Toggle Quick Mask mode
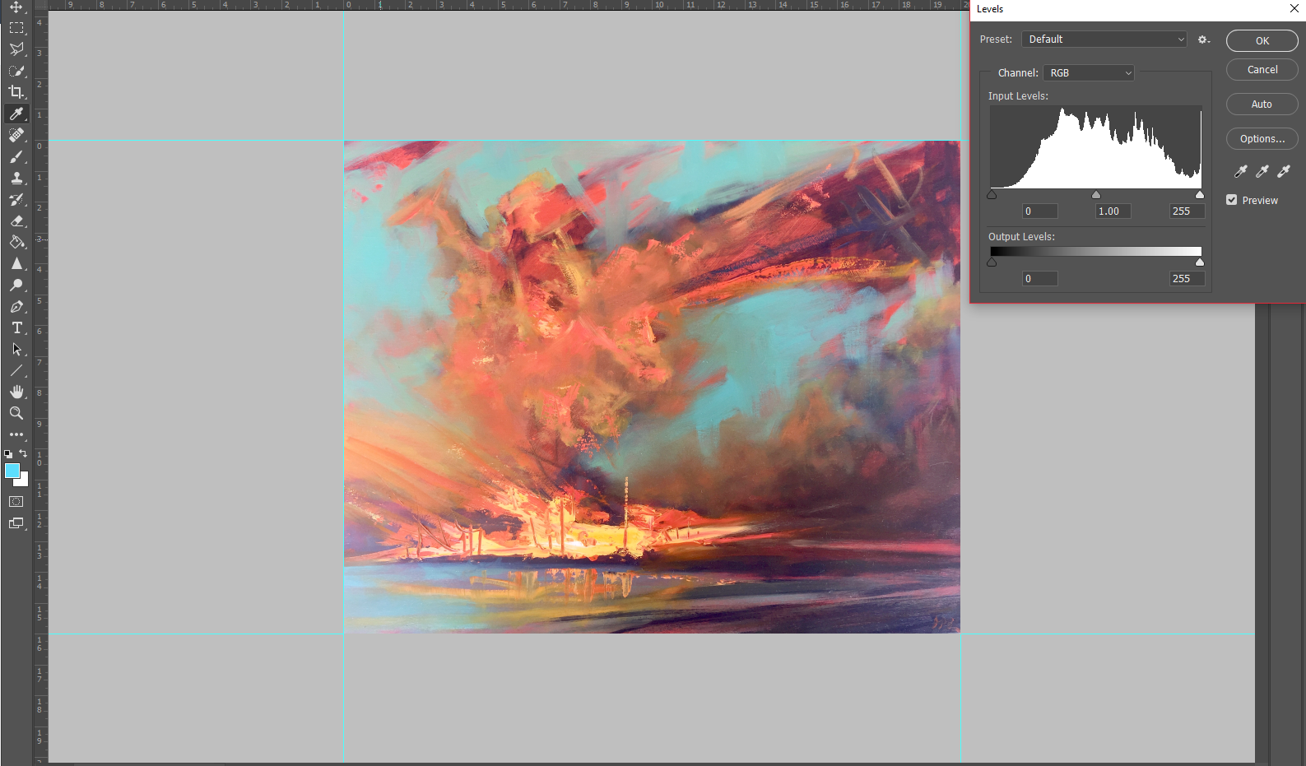Screen dimensions: 1306x766 click(16, 501)
